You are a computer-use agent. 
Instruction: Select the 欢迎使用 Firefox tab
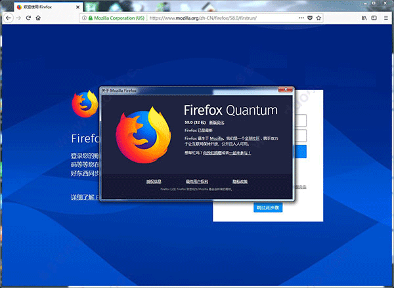(49, 7)
